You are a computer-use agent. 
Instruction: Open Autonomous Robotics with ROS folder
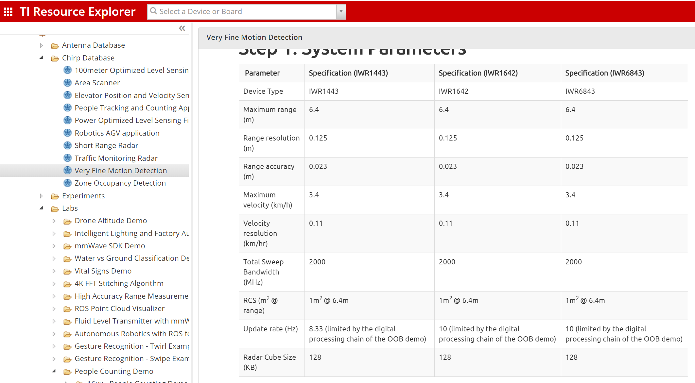(x=131, y=334)
